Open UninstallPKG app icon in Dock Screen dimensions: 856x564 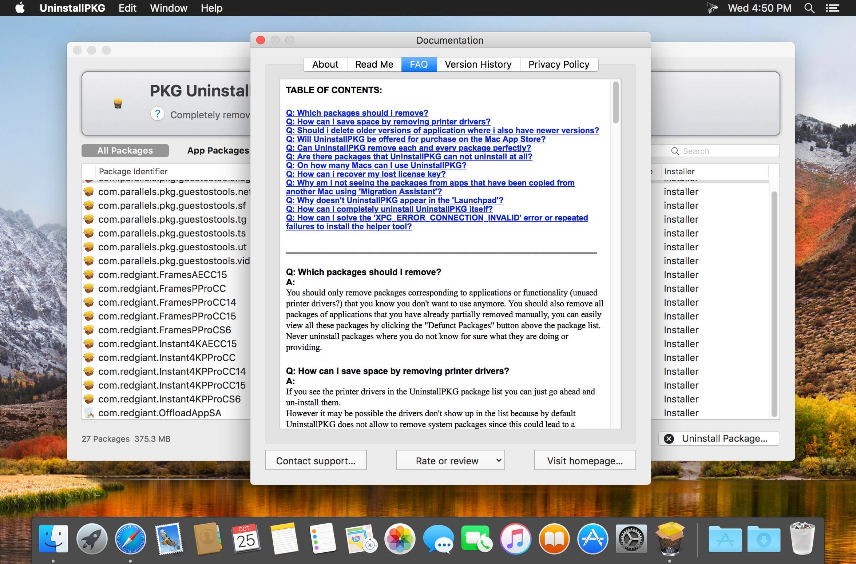tap(670, 539)
